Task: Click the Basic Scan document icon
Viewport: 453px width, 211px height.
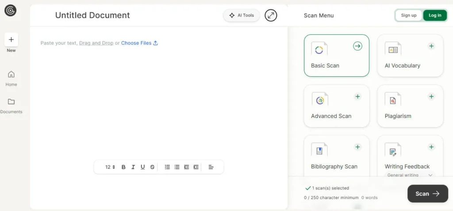Action: coord(319,49)
